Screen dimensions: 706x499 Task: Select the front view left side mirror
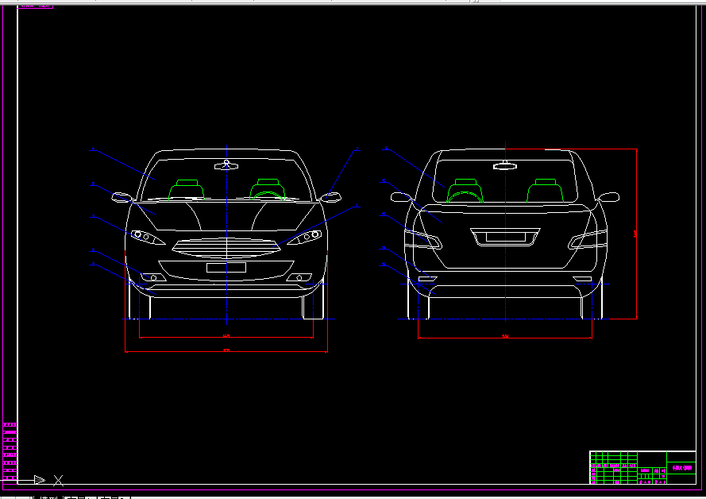tap(122, 197)
